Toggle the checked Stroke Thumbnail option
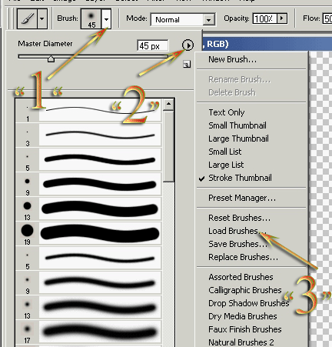 (240, 178)
